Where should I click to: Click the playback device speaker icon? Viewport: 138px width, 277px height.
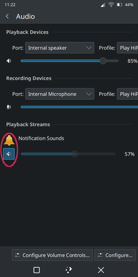coord(9,61)
